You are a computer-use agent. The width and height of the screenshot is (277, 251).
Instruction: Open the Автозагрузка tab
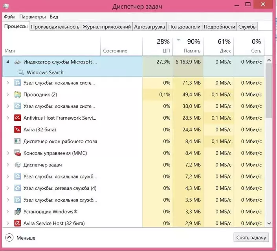pyautogui.click(x=149, y=27)
